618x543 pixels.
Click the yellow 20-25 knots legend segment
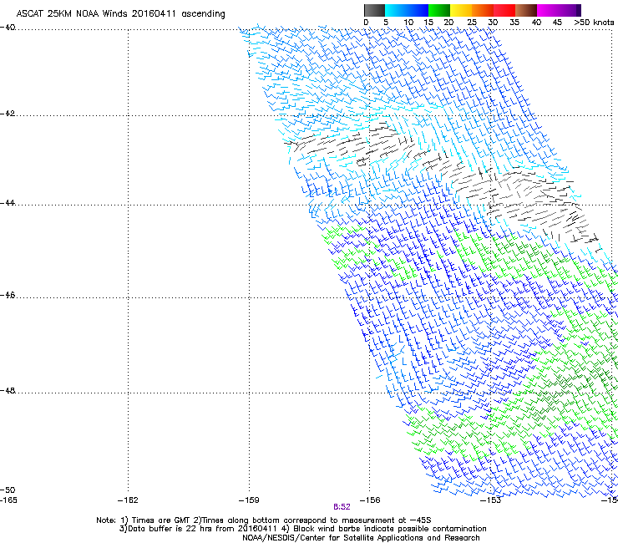461,10
